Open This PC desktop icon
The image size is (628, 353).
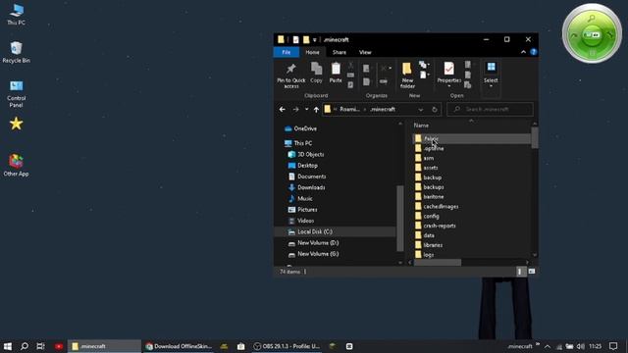point(16,15)
